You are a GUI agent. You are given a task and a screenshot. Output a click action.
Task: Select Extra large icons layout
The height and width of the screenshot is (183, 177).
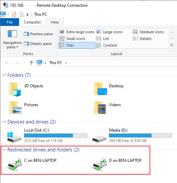pos(77,32)
